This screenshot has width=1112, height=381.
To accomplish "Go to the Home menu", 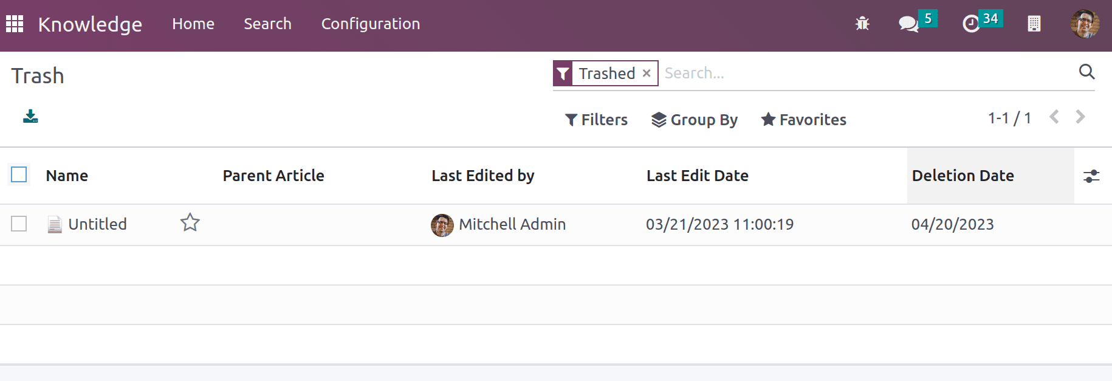I will [193, 24].
